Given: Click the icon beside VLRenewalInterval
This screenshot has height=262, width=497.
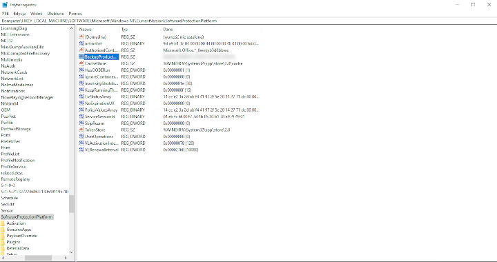Looking at the screenshot, I should pyautogui.click(x=81, y=150).
